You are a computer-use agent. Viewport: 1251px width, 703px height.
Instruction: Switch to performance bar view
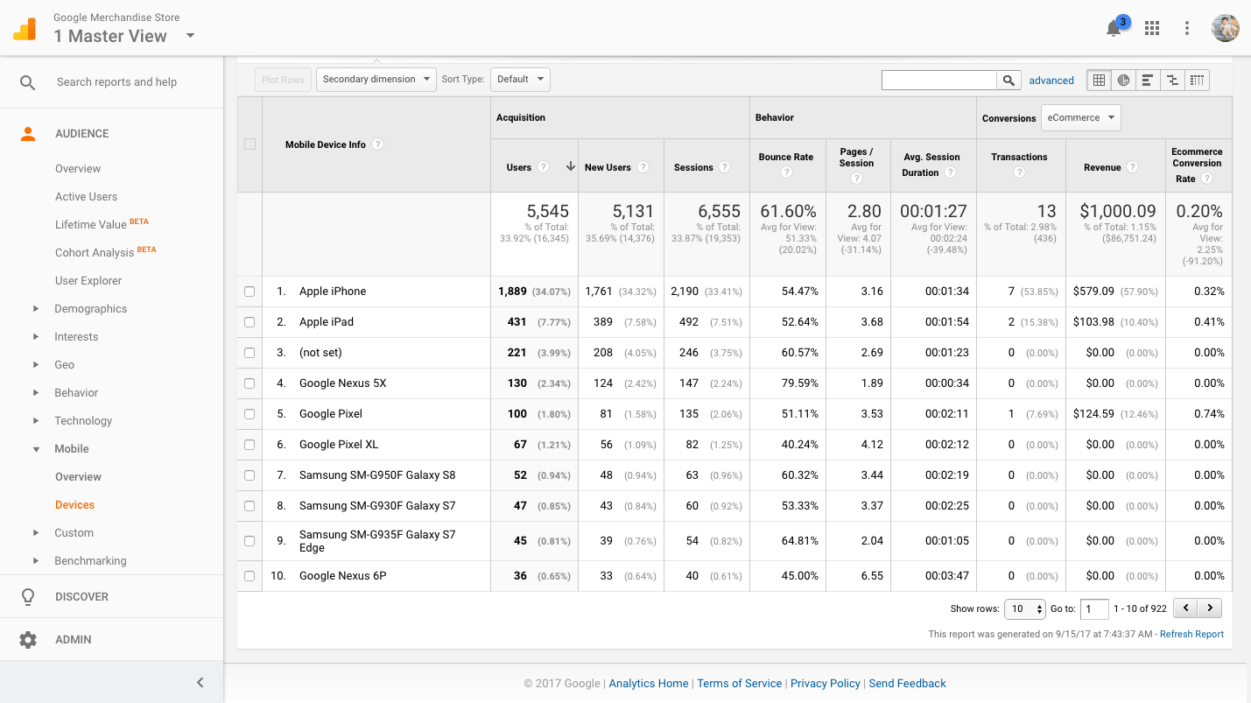pyautogui.click(x=1148, y=81)
